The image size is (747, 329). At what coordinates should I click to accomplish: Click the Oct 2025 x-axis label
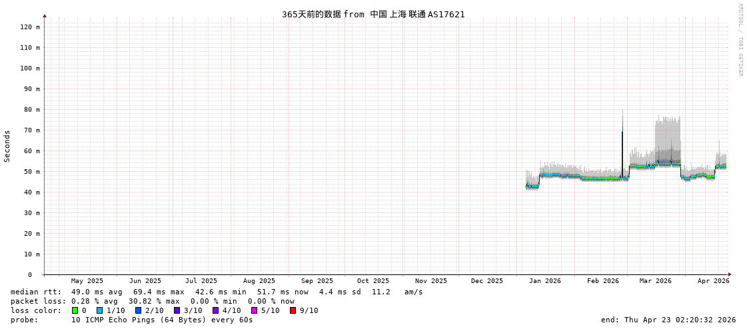pyautogui.click(x=373, y=281)
